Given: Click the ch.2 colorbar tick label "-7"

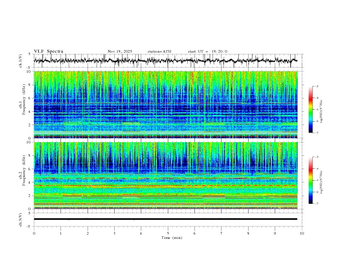Looking at the screenshot, I should [317, 203].
